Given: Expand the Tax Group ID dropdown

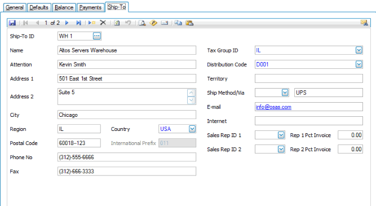Looking at the screenshot, I should click(x=359, y=50).
